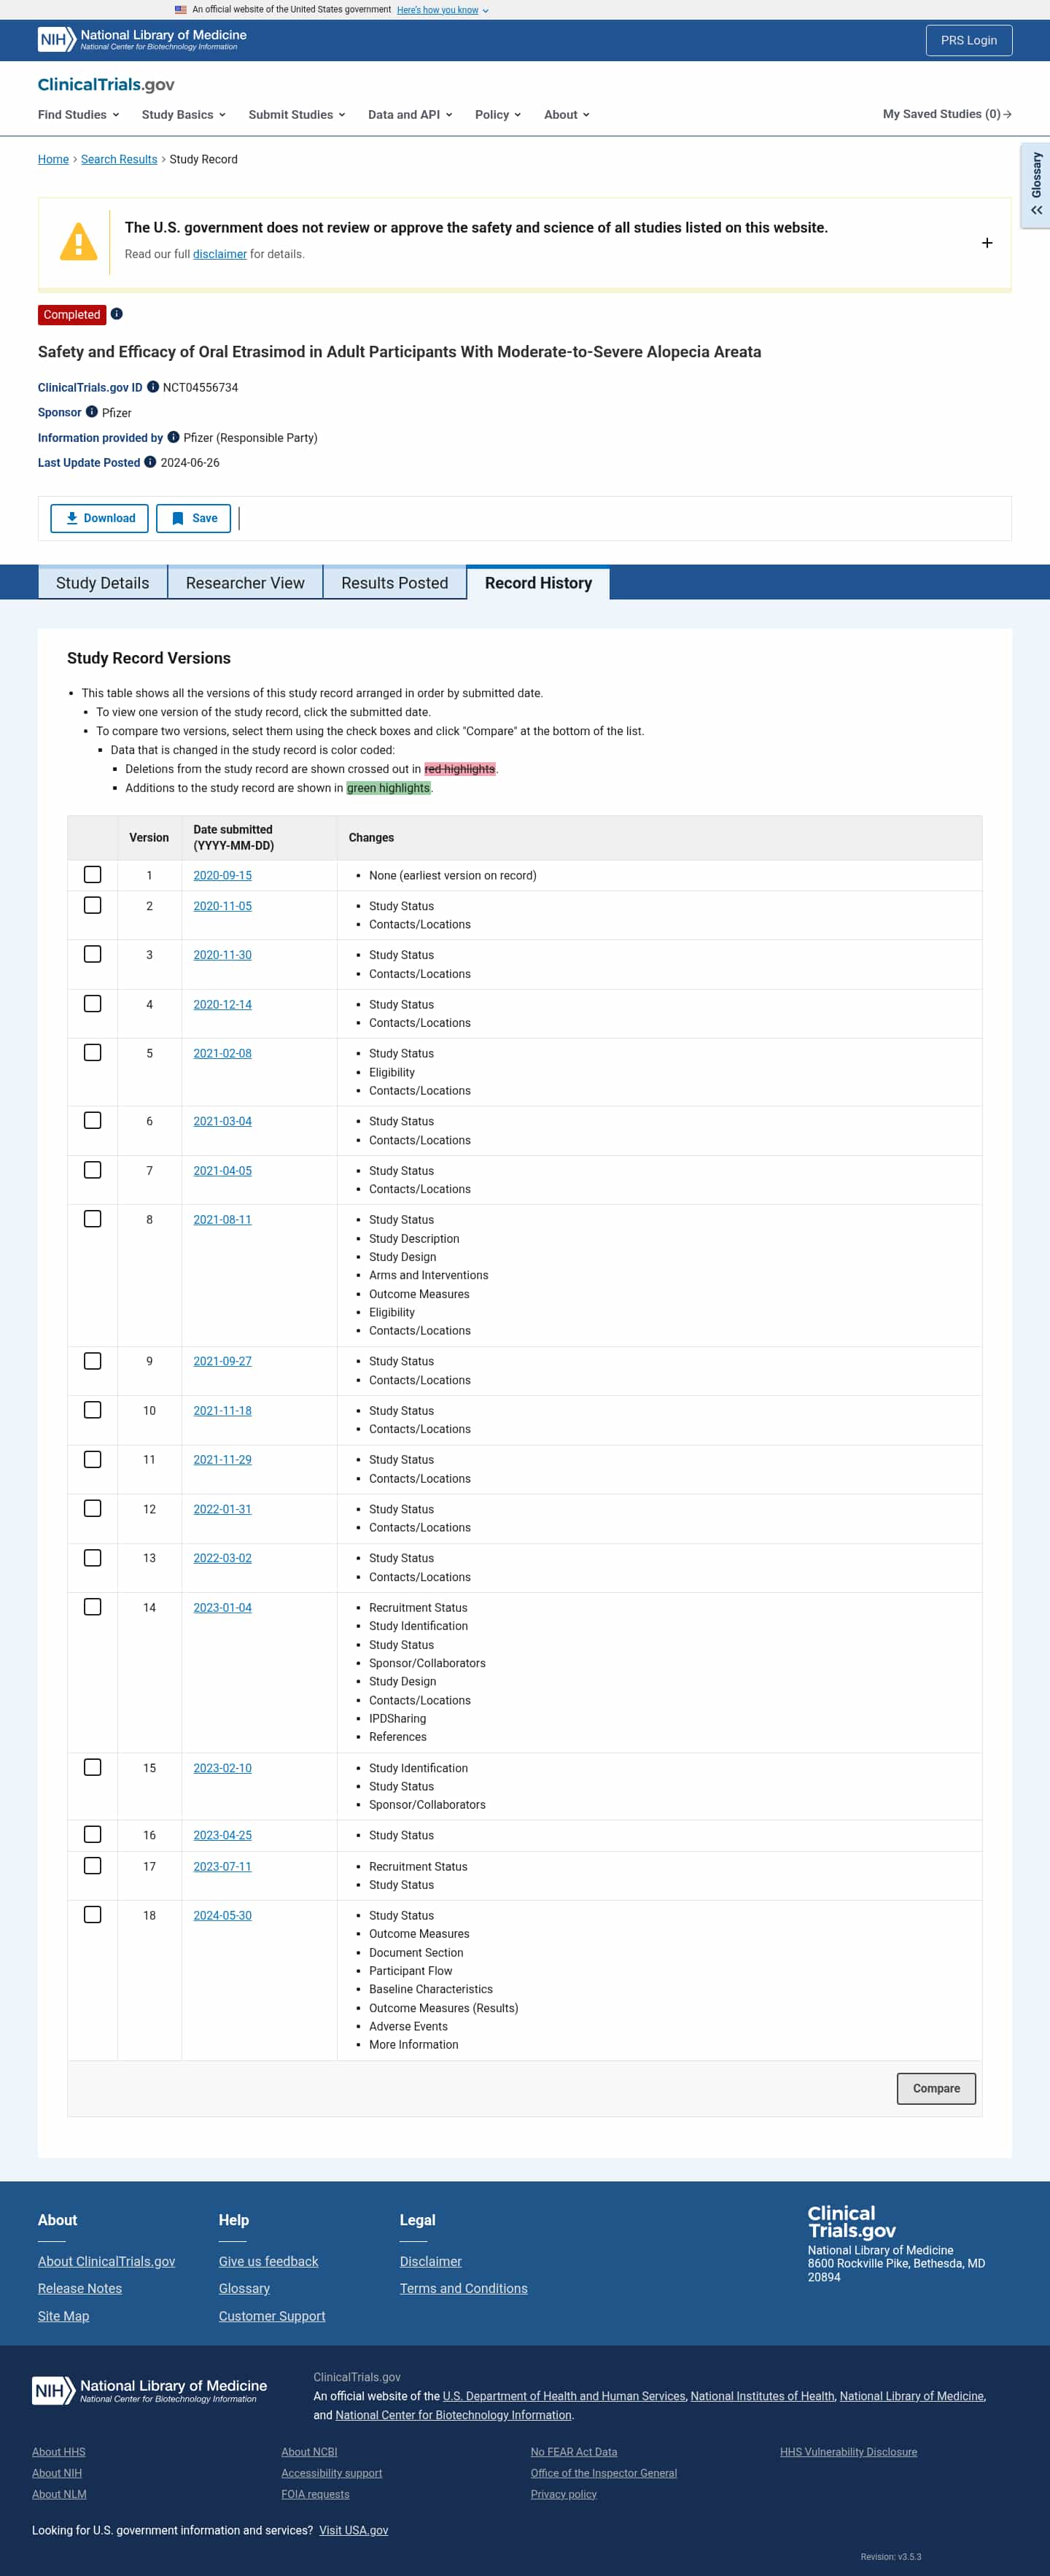Select version 8 for comparison

point(93,1218)
